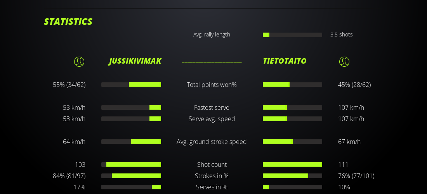Click TIETOTAITO's Fastest serve bar
Viewport: 427px width, 194px height.
[x=292, y=107]
